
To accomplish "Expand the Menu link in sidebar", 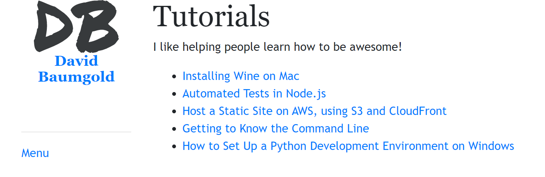I will tap(35, 153).
